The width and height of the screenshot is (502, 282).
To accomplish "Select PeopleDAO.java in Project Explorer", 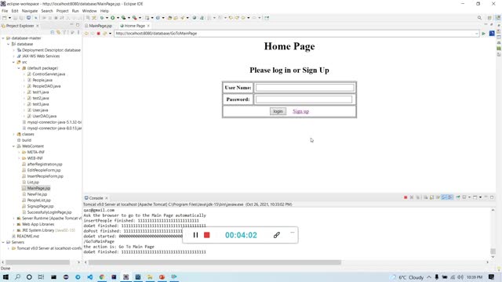I will tap(46, 86).
